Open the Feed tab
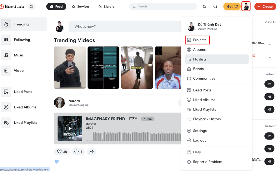The width and height of the screenshot is (276, 171). pyautogui.click(x=56, y=6)
